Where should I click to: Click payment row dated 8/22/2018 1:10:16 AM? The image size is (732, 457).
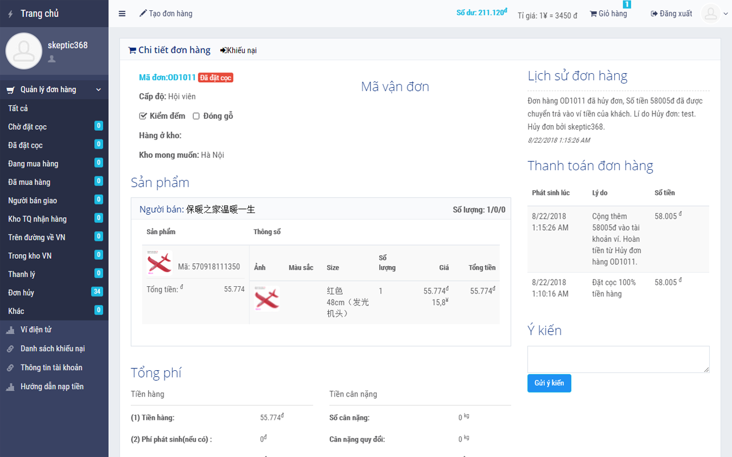pyautogui.click(x=618, y=288)
